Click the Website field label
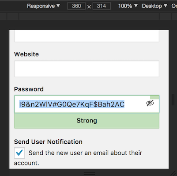The height and width of the screenshot is (176, 177). point(26,54)
